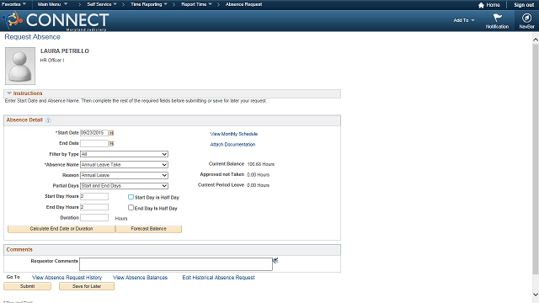Image resolution: width=539 pixels, height=303 pixels.
Task: Open the Self Service breadcrumb menu
Action: click(x=102, y=4)
